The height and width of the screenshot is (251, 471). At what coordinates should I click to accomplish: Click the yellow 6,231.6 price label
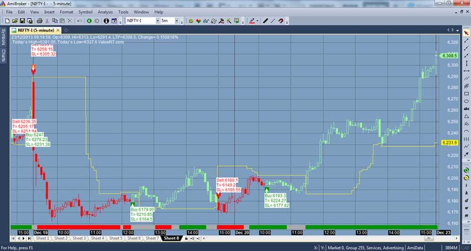449,143
